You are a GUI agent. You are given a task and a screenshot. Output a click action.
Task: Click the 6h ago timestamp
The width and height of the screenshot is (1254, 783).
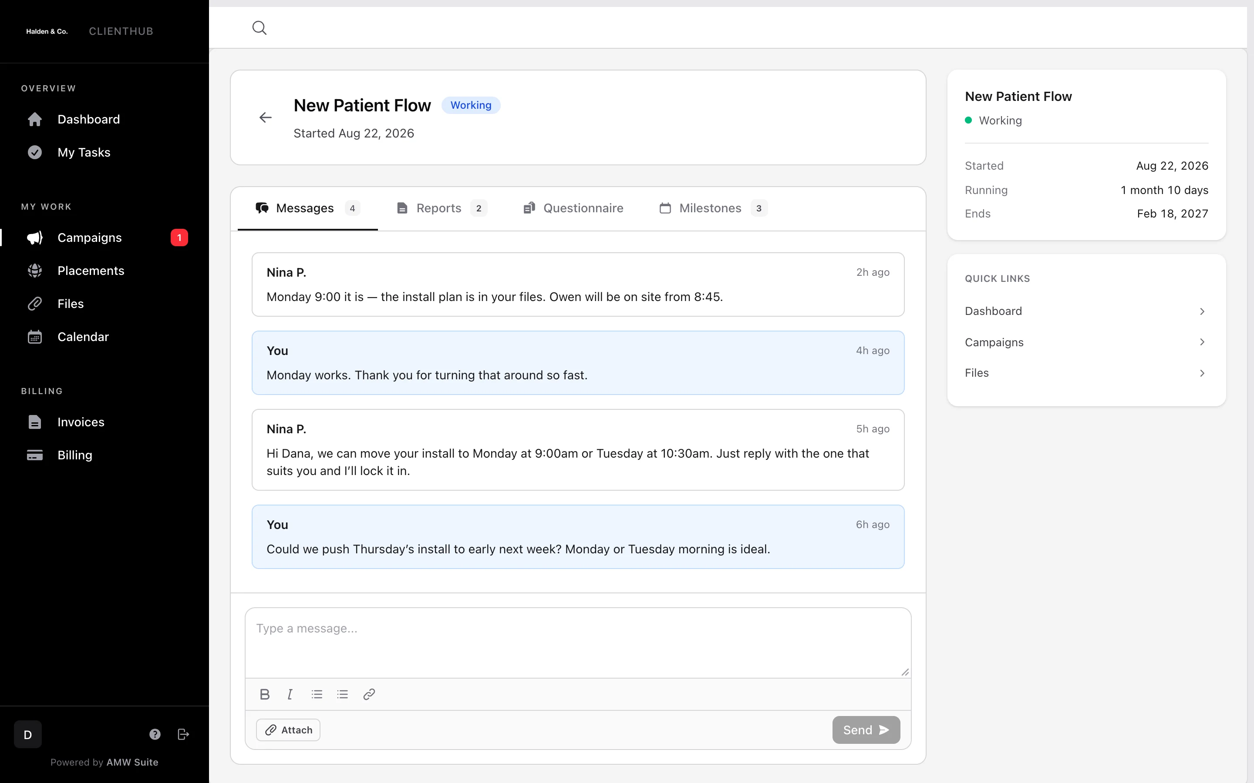tap(873, 525)
